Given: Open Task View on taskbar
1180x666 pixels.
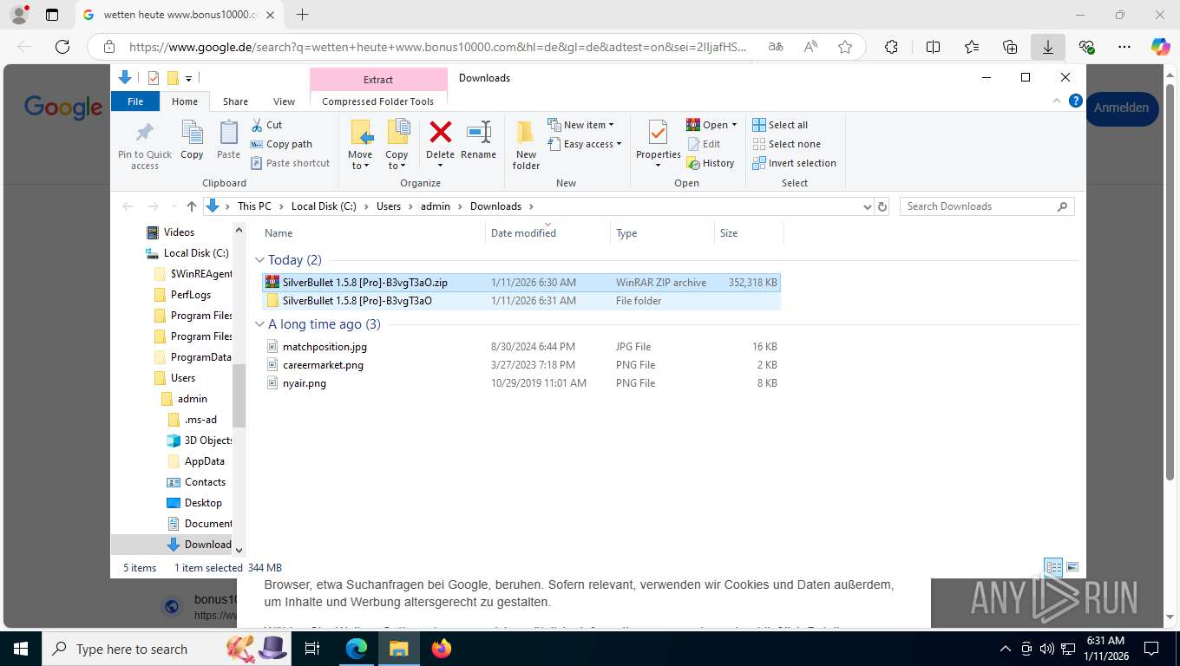Looking at the screenshot, I should [312, 649].
